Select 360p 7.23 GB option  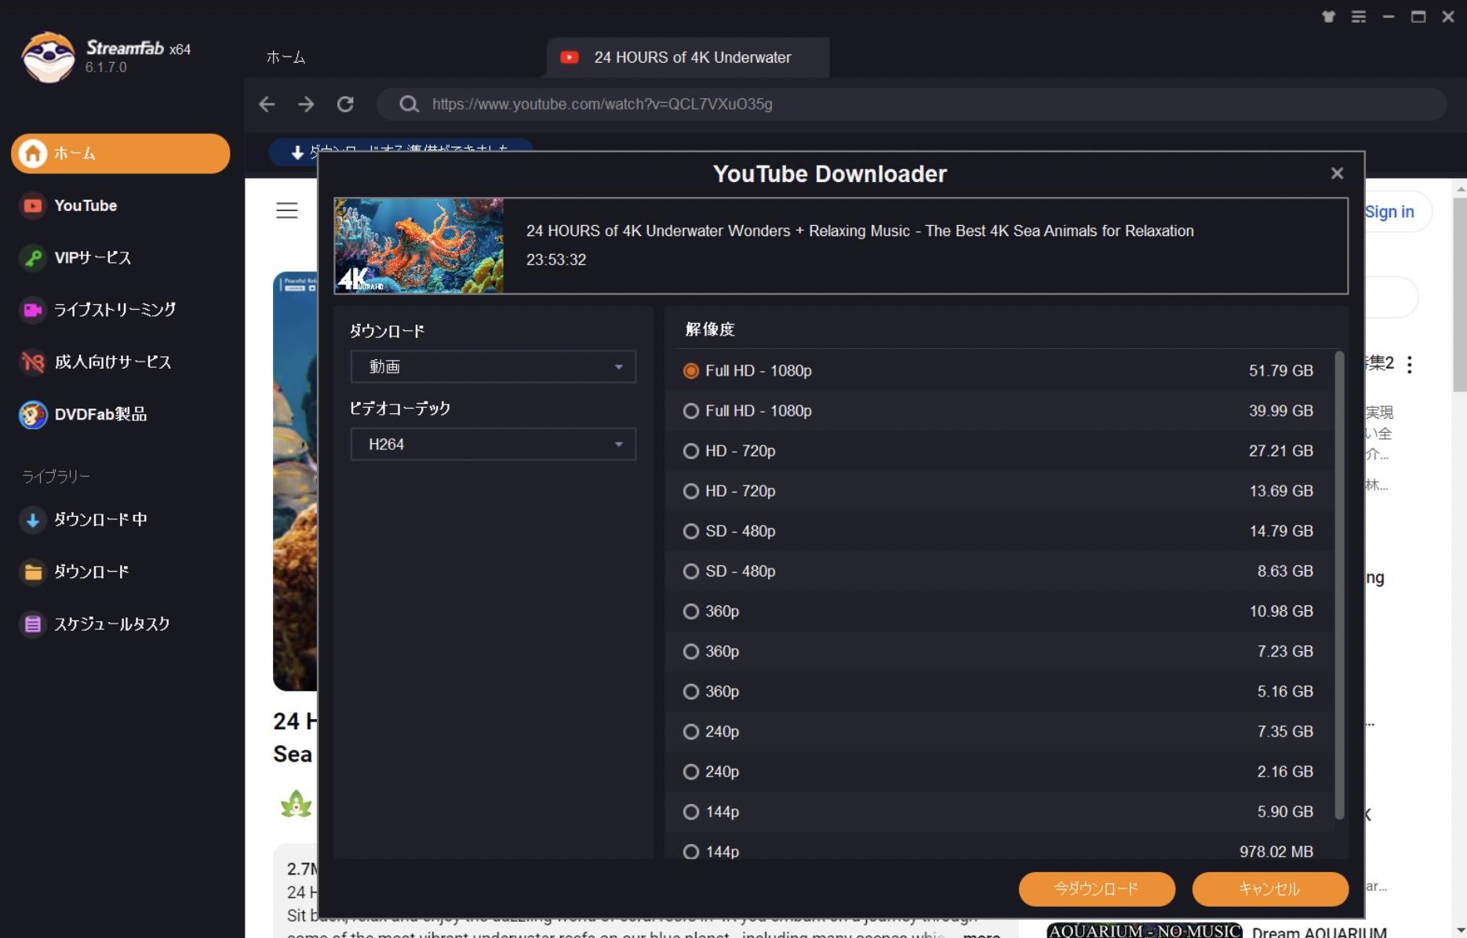point(999,651)
